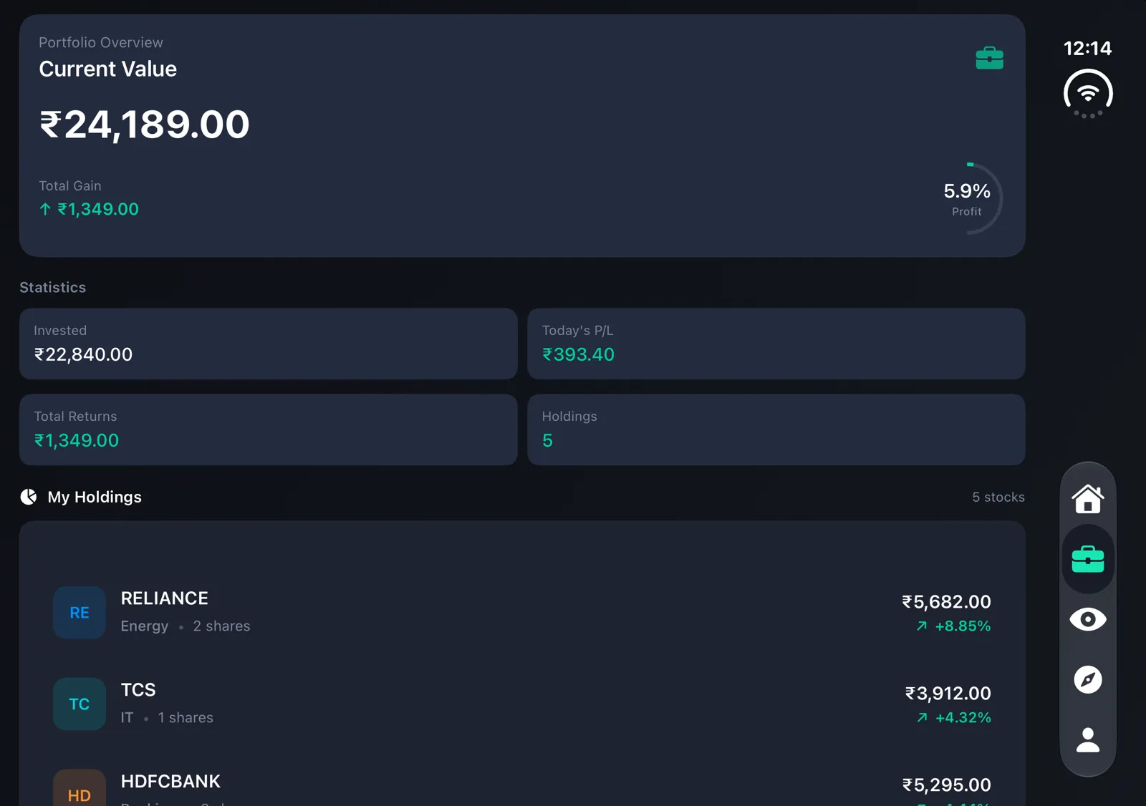
Task: Click TCS value ₹3,912.00
Action: click(948, 694)
